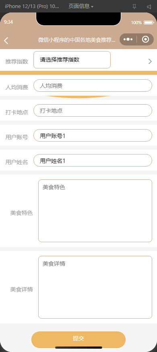Click the 推荐指数 field label
This screenshot has height=352, width=157.
tap(17, 62)
